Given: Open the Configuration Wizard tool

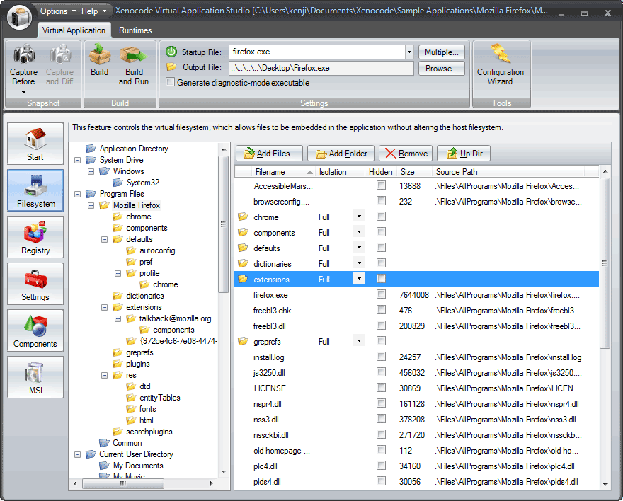Looking at the screenshot, I should coord(501,66).
